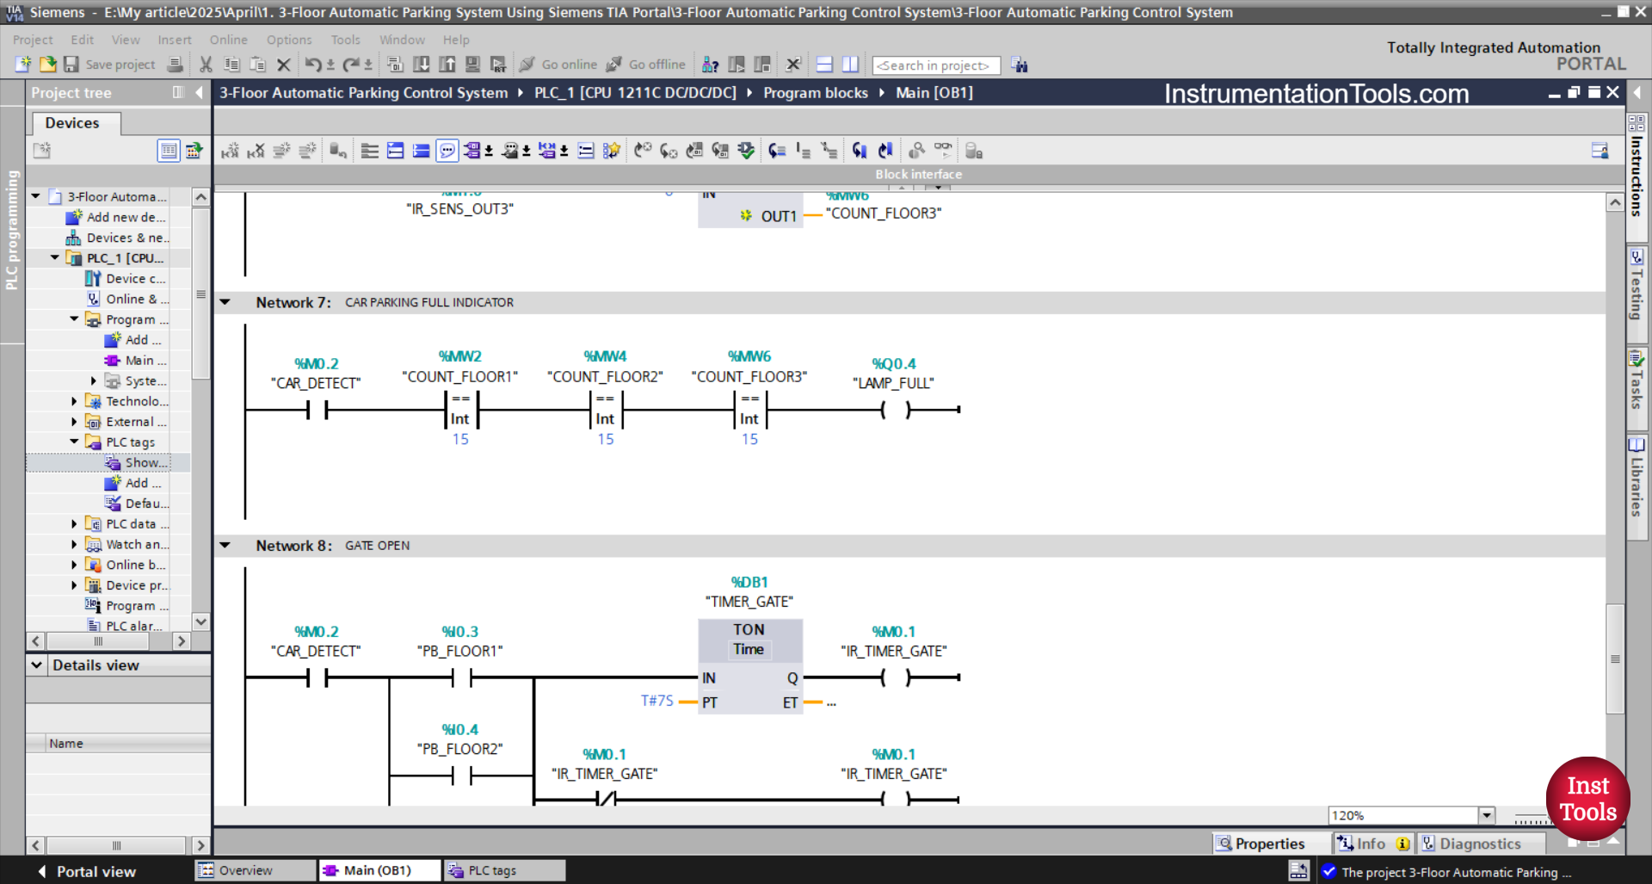Collapse Network 7 CAR PARKING FULL INDICATOR
The image size is (1652, 884).
pyautogui.click(x=225, y=302)
